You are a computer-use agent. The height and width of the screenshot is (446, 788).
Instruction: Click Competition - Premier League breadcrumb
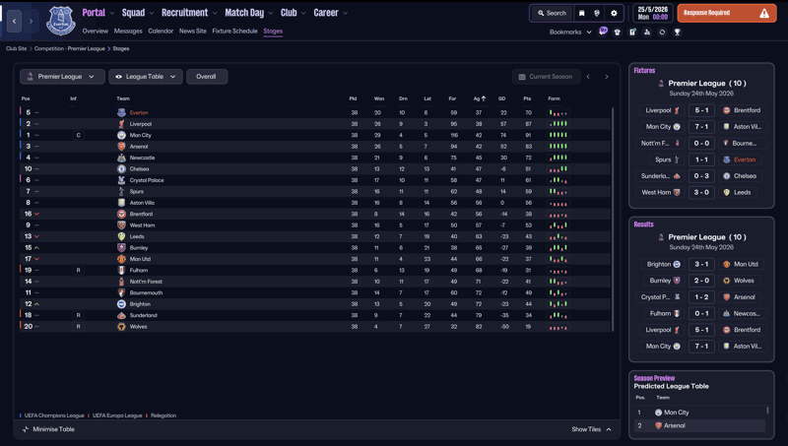coord(69,48)
